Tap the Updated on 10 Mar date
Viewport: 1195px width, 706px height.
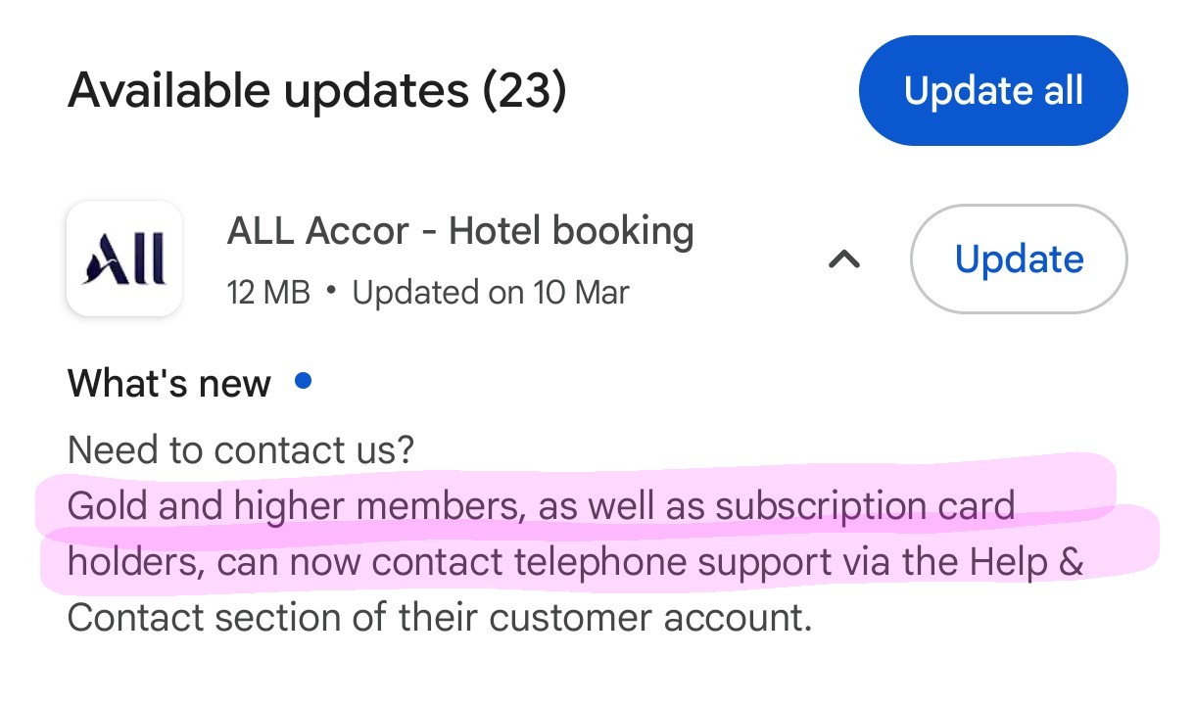tap(491, 292)
